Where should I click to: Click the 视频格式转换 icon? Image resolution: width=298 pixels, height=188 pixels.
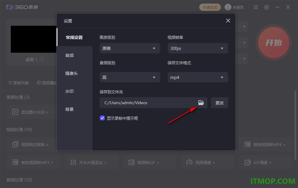(15, 145)
